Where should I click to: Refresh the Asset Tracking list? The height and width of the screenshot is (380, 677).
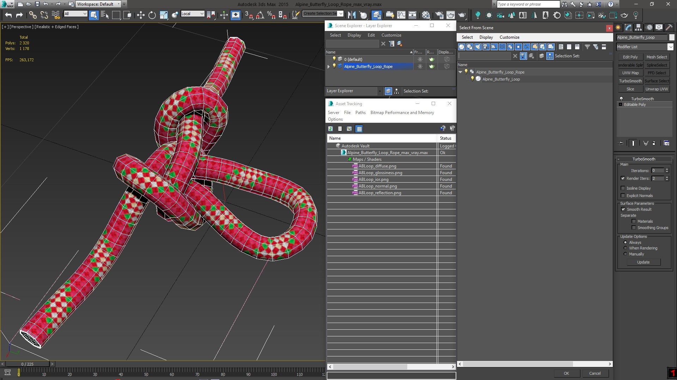pyautogui.click(x=330, y=129)
